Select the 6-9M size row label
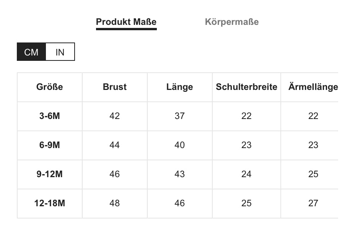The image size is (355, 225). point(50,145)
